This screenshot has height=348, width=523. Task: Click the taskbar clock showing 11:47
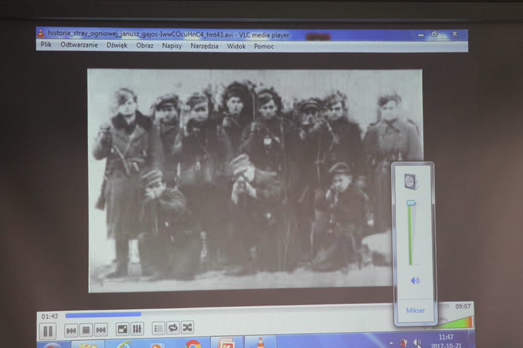(x=446, y=337)
